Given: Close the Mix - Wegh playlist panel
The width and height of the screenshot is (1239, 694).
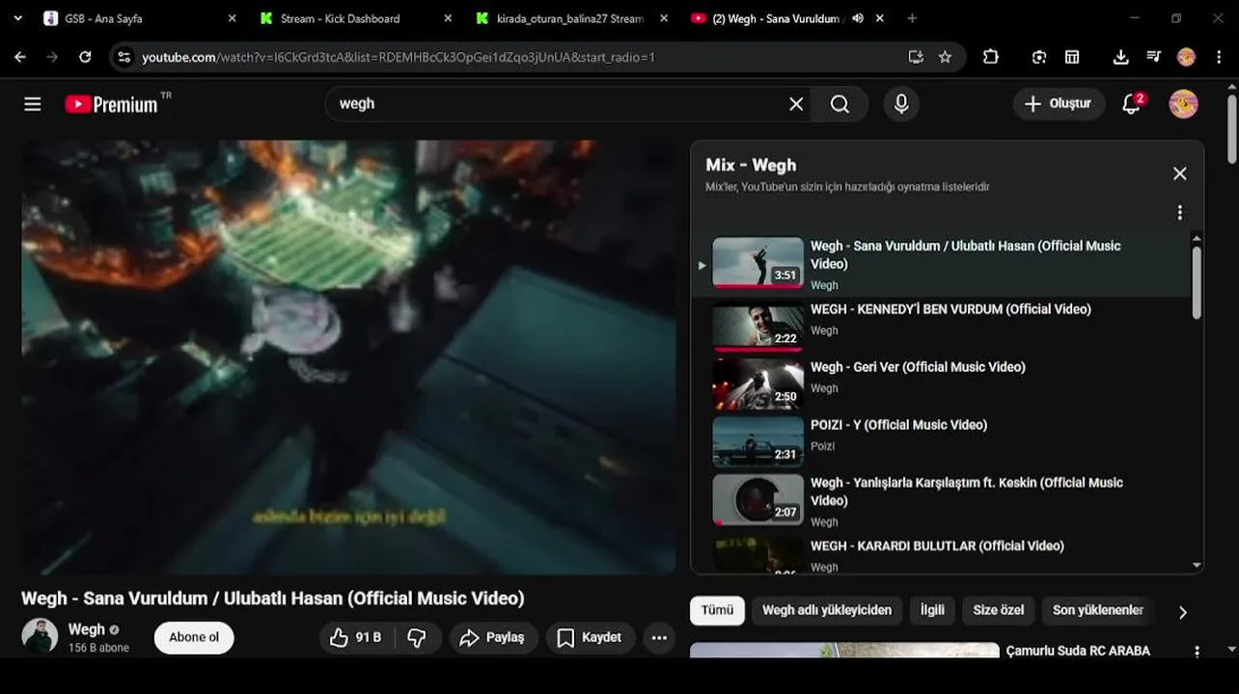Looking at the screenshot, I should click(x=1179, y=173).
